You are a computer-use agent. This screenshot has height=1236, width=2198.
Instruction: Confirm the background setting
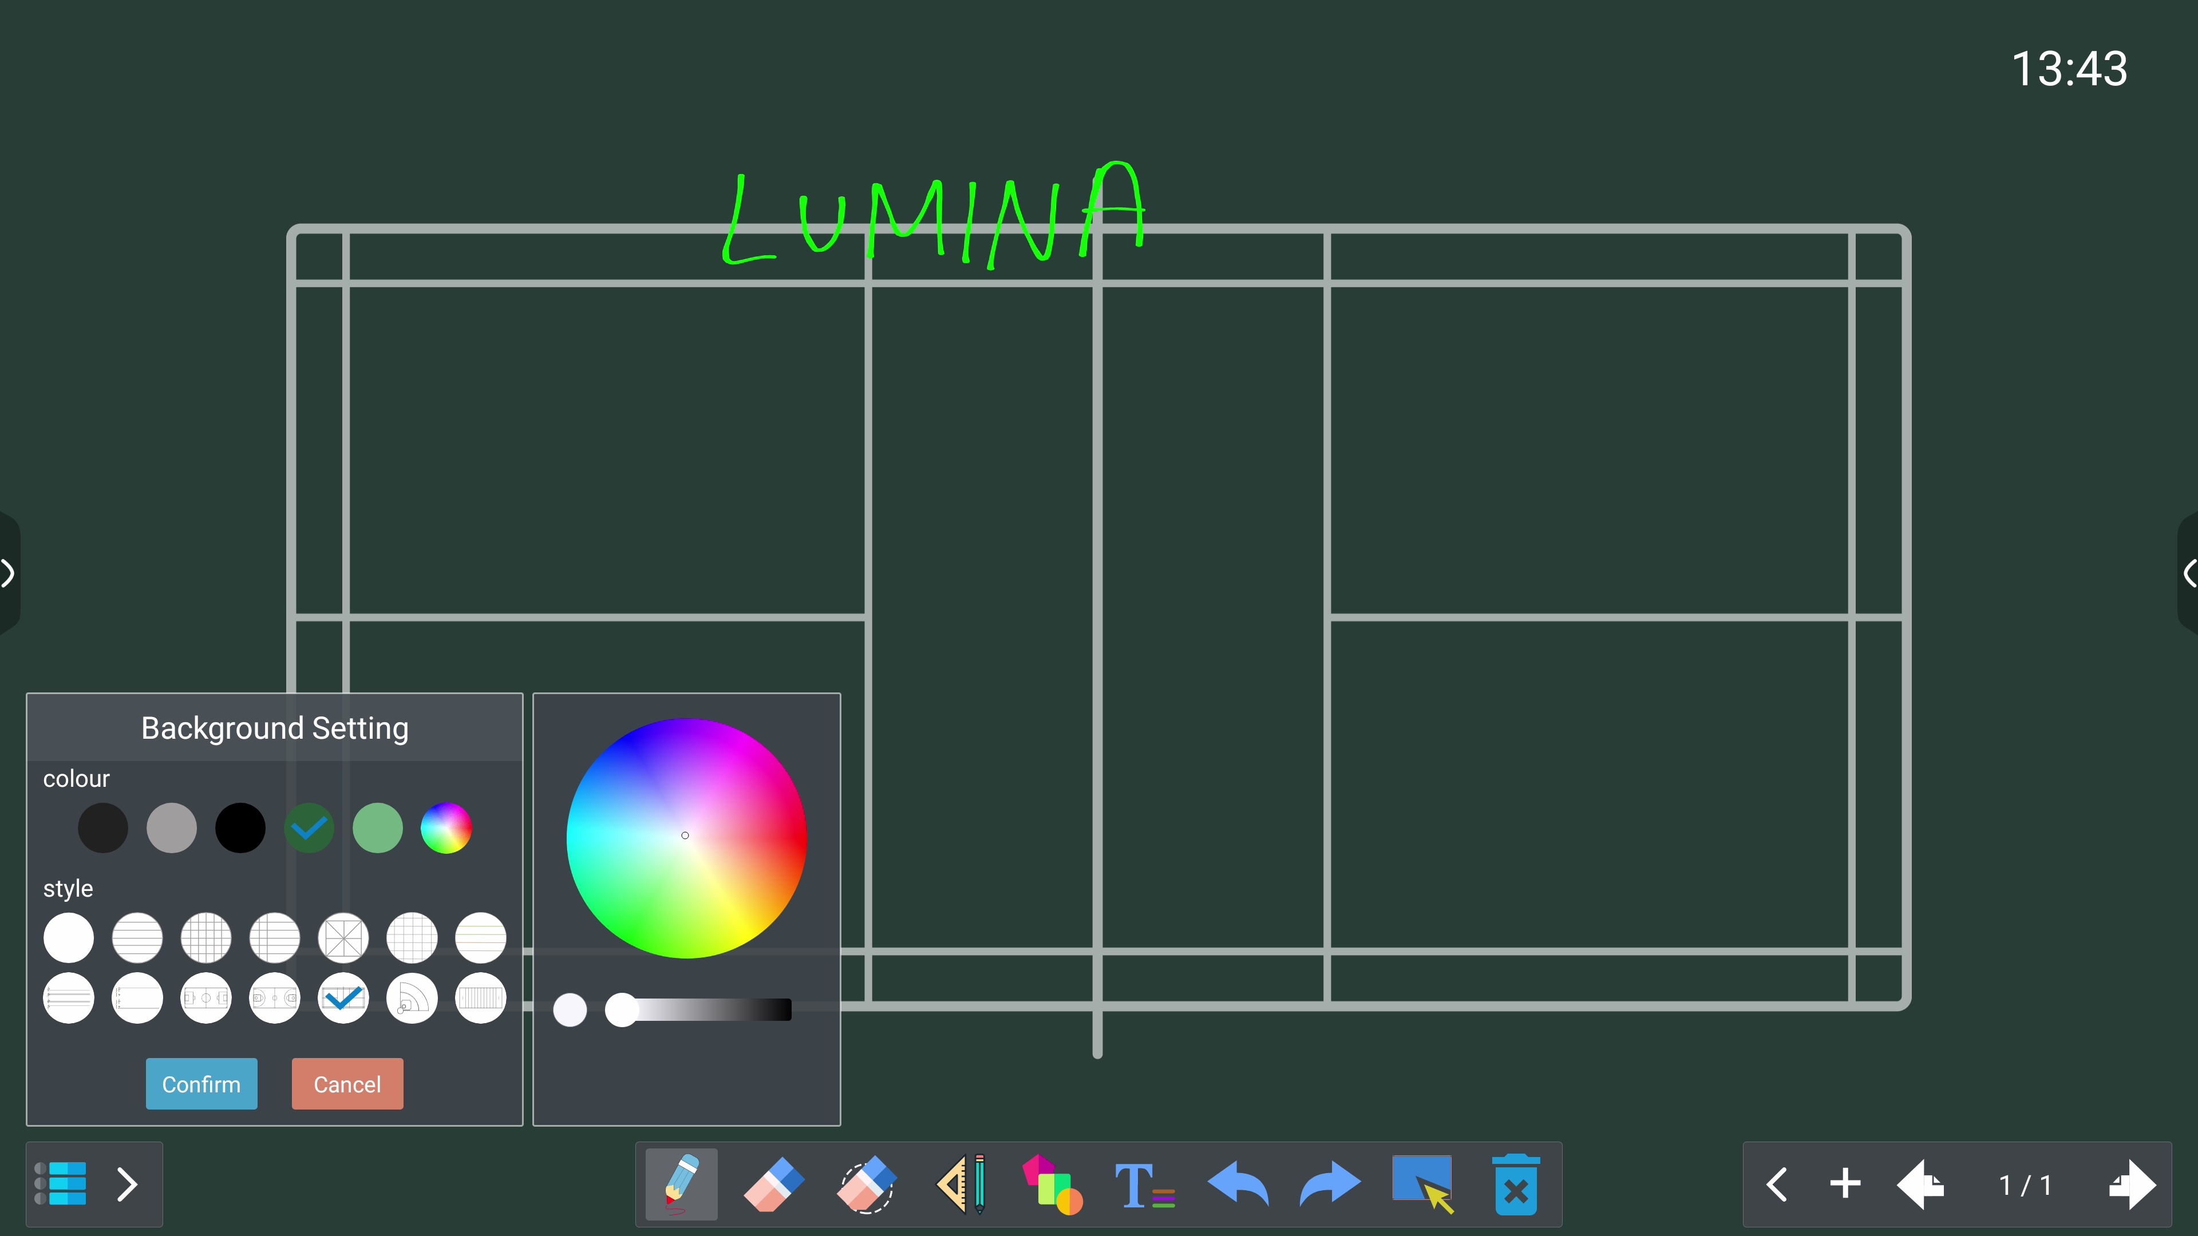[201, 1083]
